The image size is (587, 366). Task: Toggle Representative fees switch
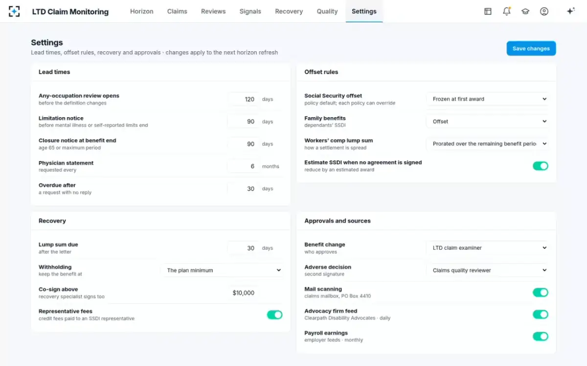pos(274,315)
